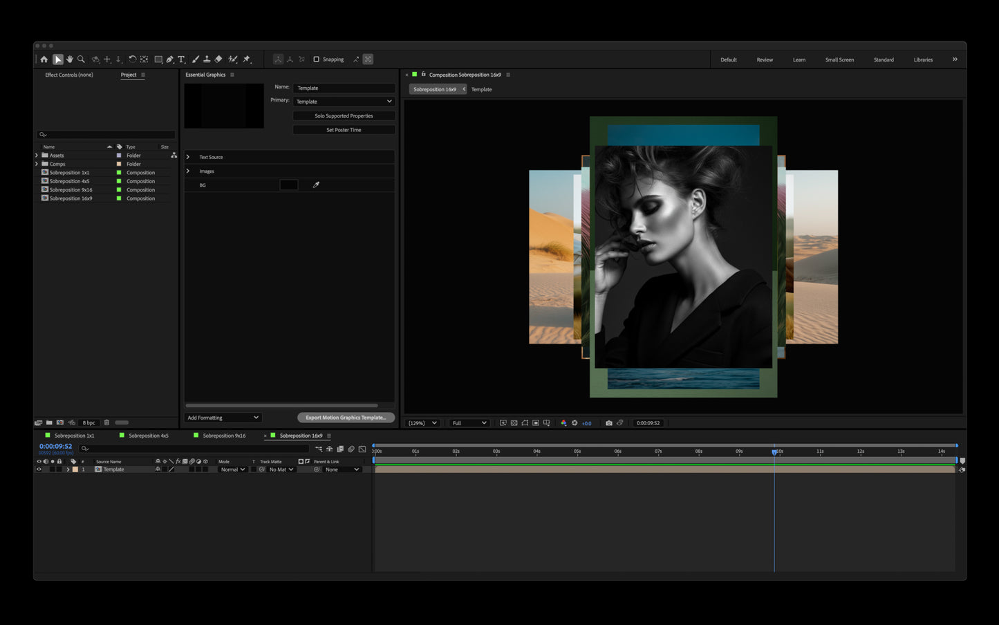Toggle the local axis mode icon
This screenshot has height=625, width=999.
pyautogui.click(x=278, y=59)
